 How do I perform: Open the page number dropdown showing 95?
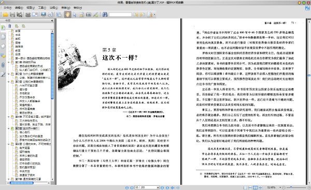coord(158,187)
